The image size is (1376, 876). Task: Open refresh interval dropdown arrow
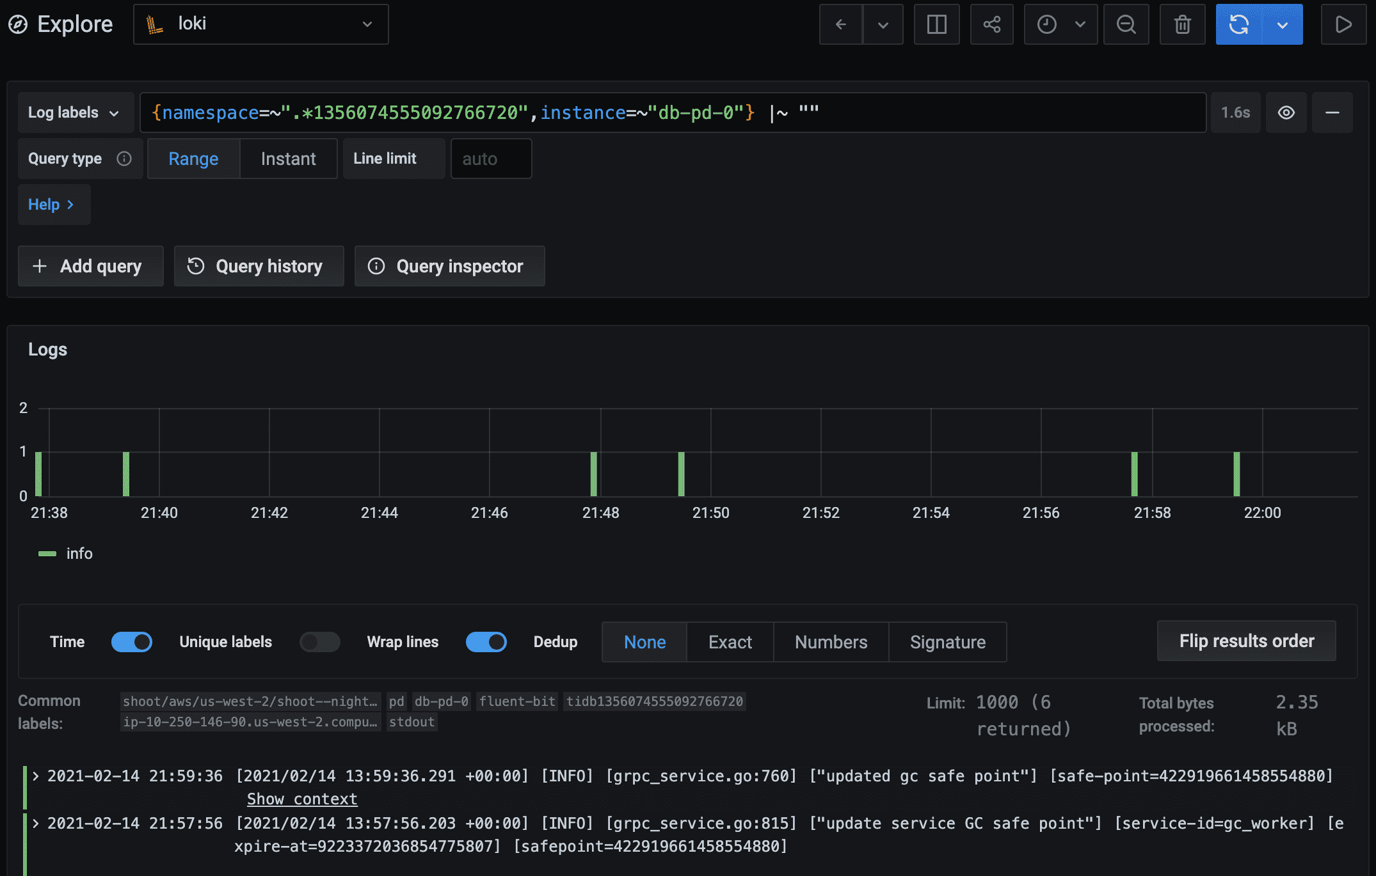pyautogui.click(x=1282, y=24)
